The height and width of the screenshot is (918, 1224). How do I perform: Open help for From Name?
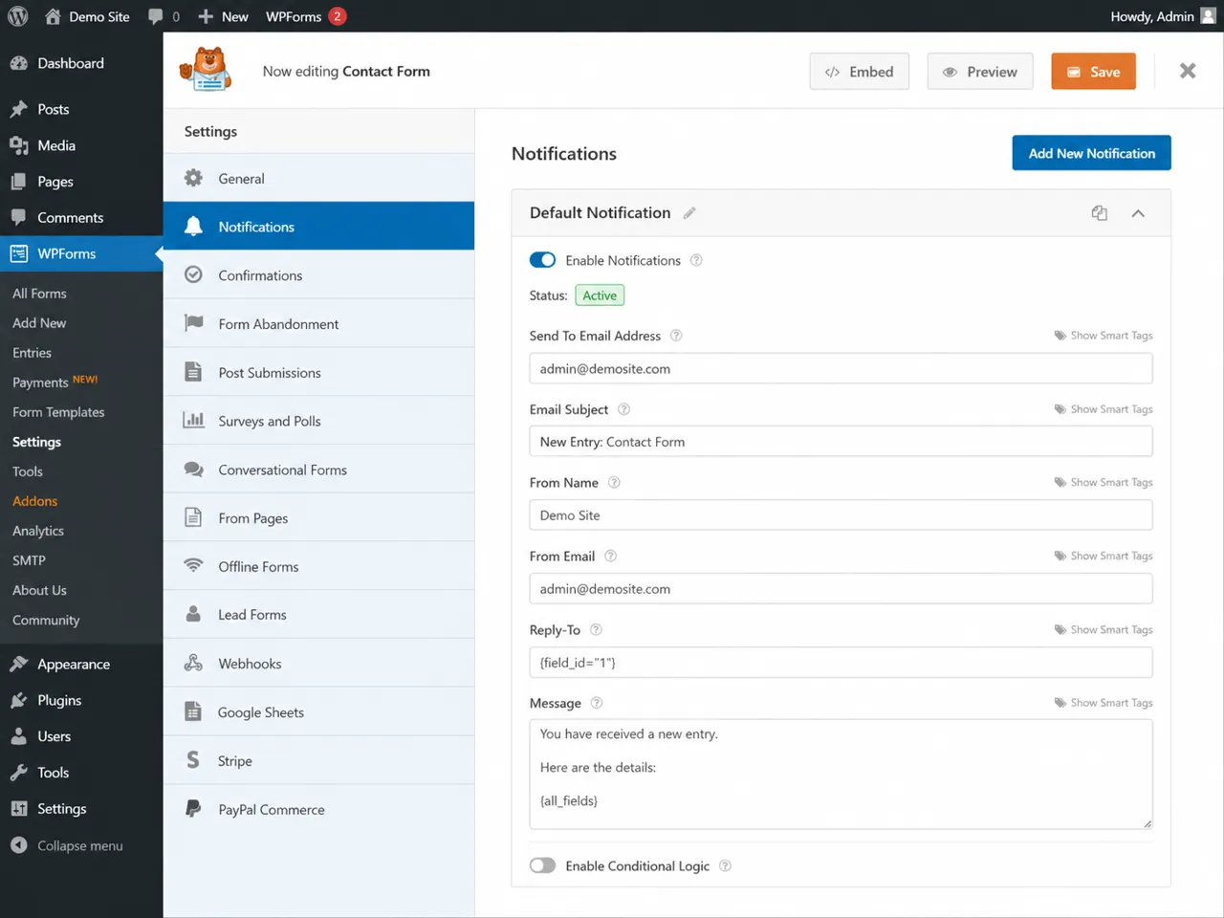[x=614, y=483]
